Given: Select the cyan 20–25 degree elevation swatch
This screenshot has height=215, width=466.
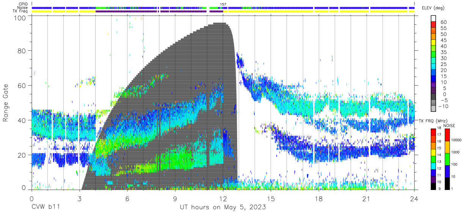Looking at the screenshot, I should click(x=434, y=67).
